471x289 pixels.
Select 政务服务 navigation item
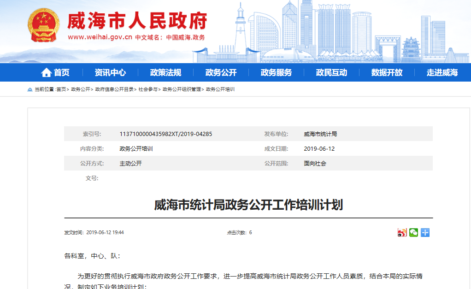pos(276,72)
